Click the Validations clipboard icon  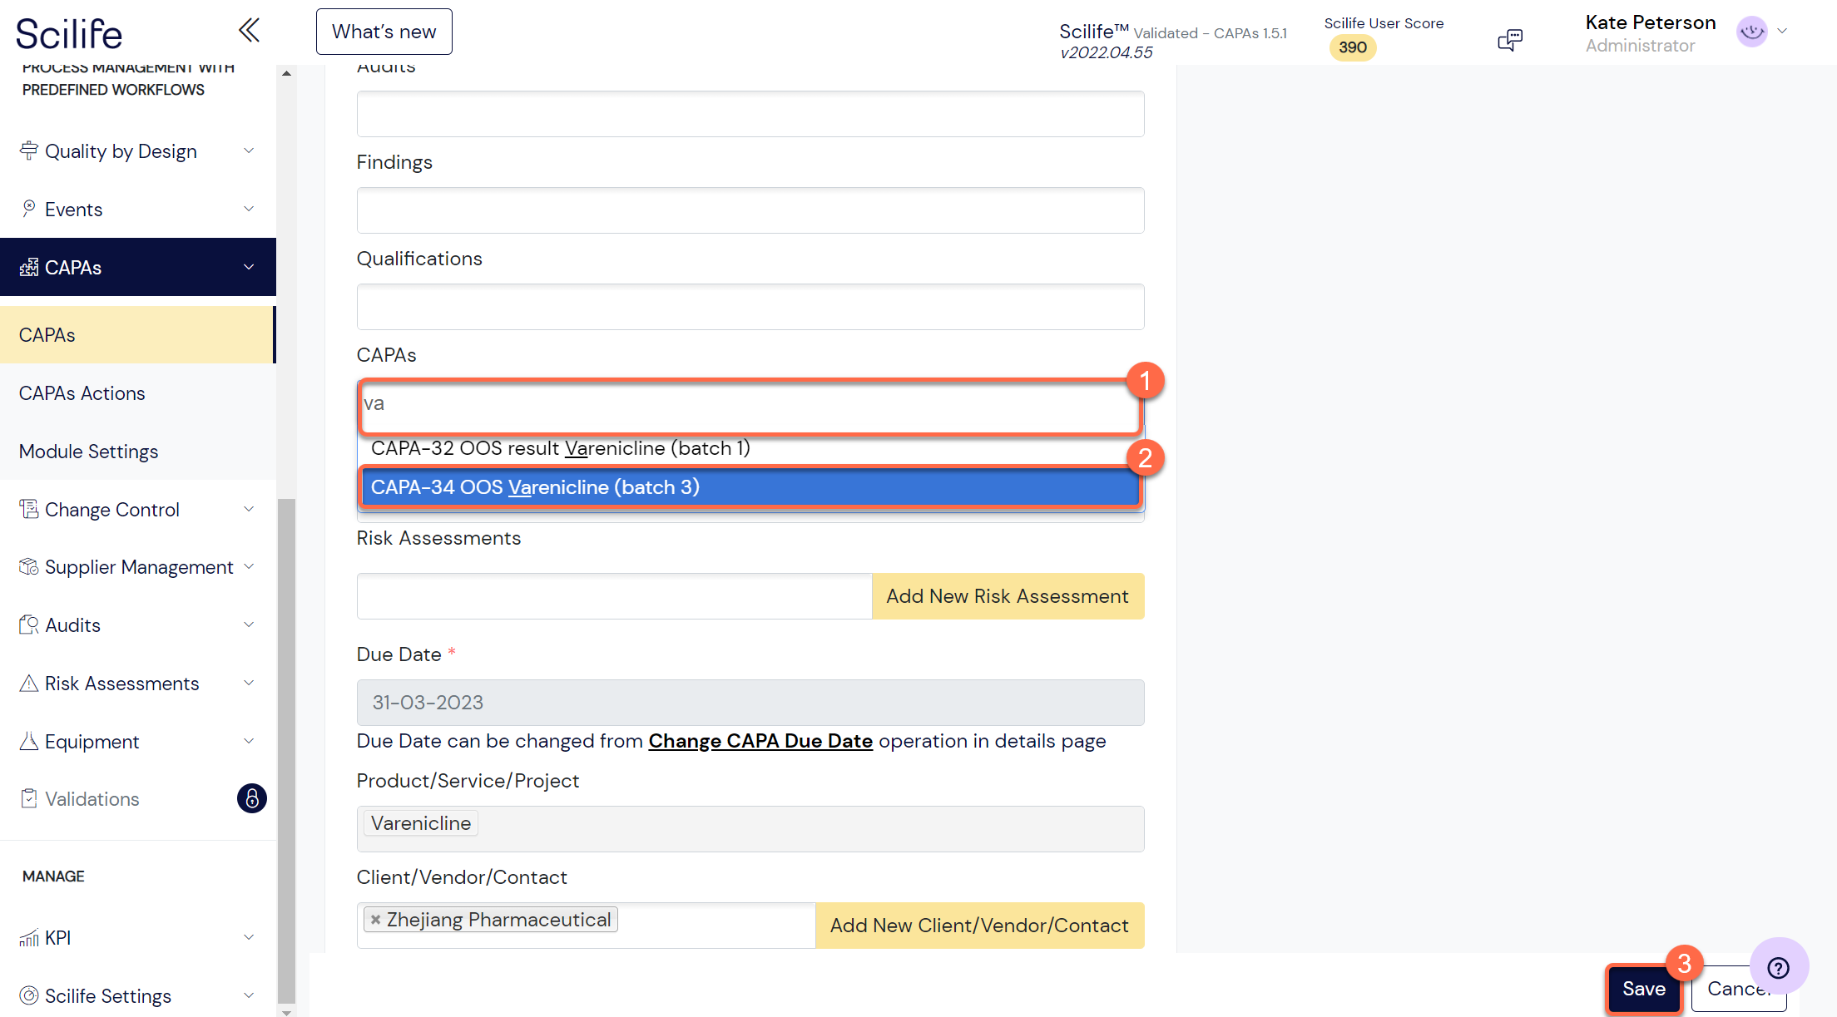click(29, 798)
